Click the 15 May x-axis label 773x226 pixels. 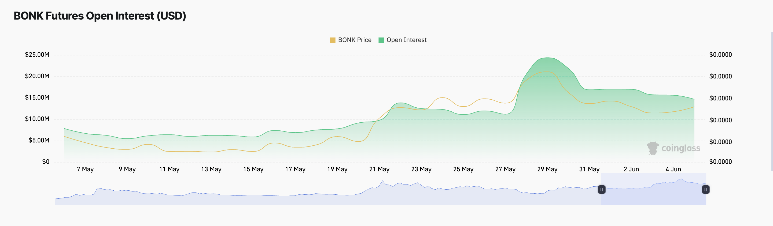point(253,169)
